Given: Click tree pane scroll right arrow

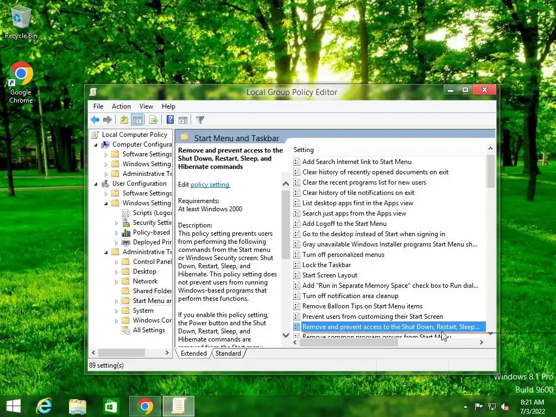Looking at the screenshot, I should tap(167, 353).
